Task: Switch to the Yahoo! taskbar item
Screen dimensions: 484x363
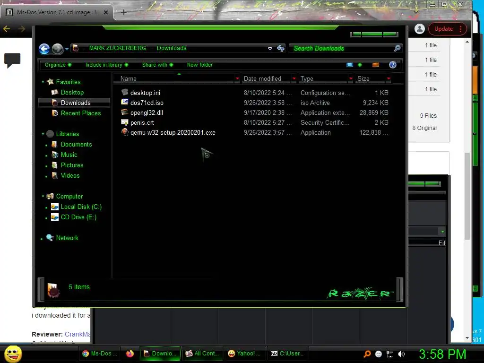Action: [244, 354]
